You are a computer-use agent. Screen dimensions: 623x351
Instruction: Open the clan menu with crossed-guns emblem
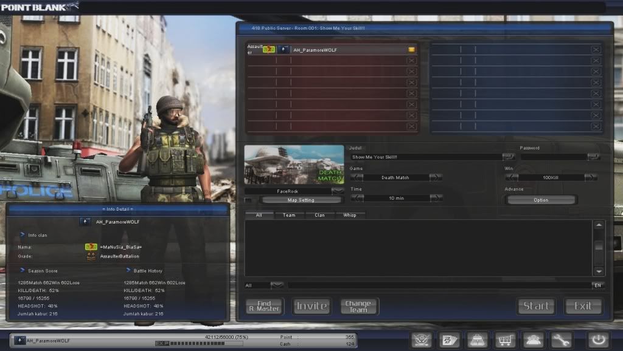pos(422,340)
